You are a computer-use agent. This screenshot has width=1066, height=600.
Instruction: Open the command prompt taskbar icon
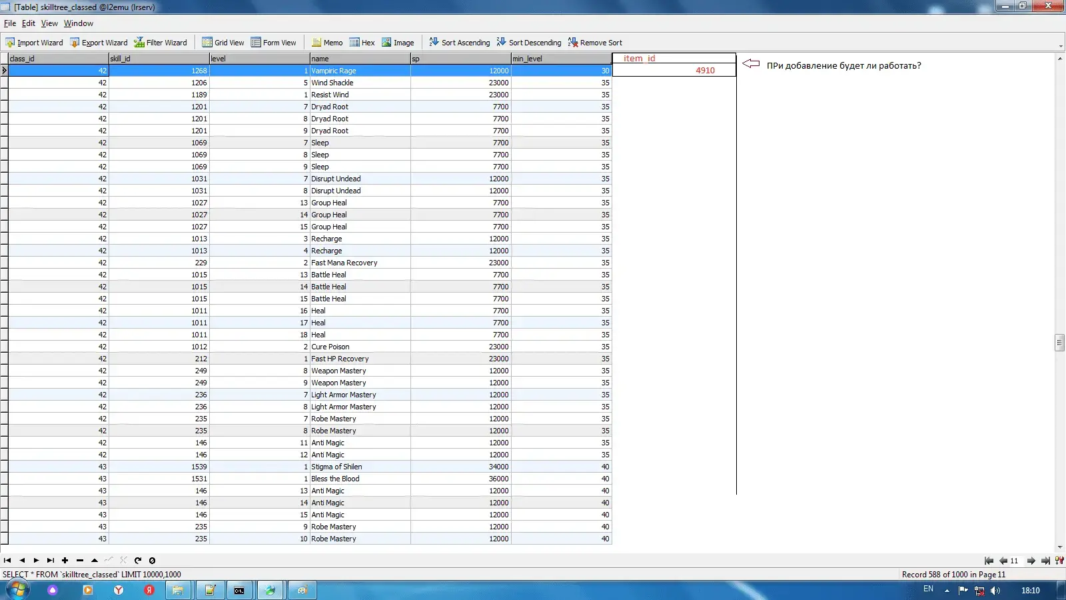point(239,590)
